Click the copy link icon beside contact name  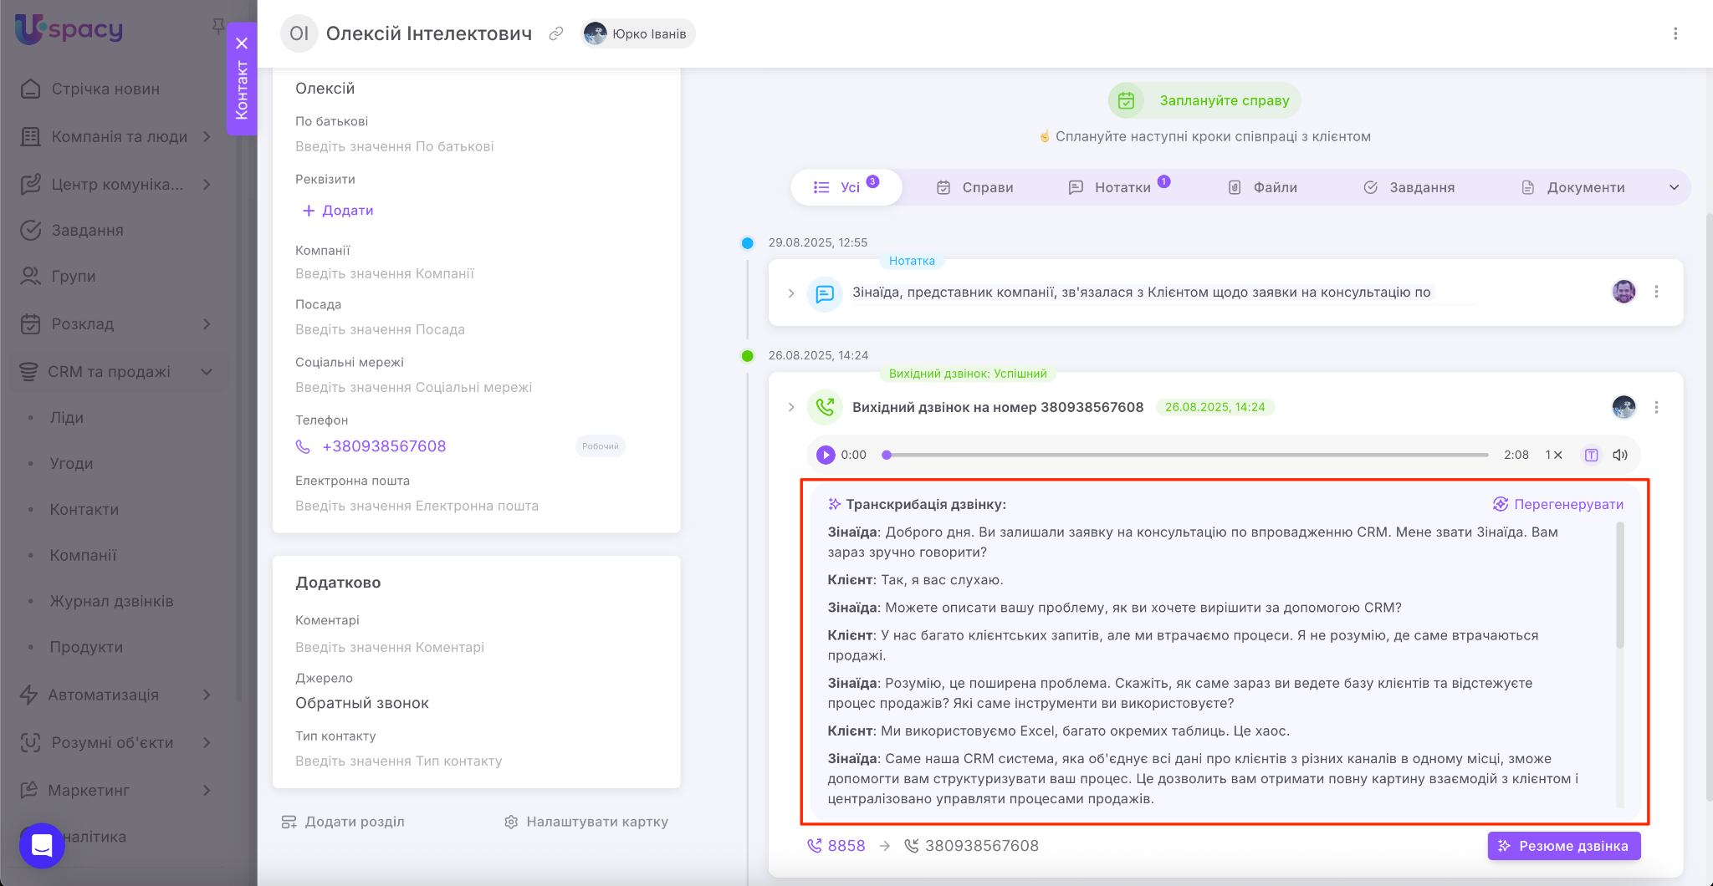click(x=555, y=33)
